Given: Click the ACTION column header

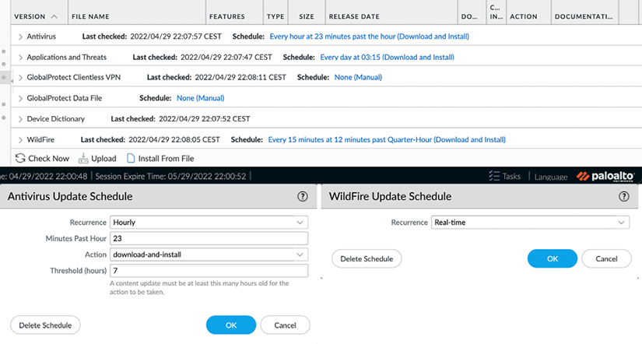Looking at the screenshot, I should point(523,17).
